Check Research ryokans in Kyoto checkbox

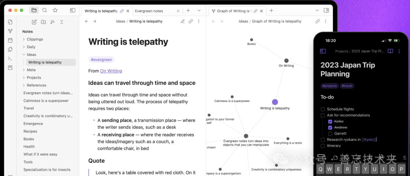point(323,140)
